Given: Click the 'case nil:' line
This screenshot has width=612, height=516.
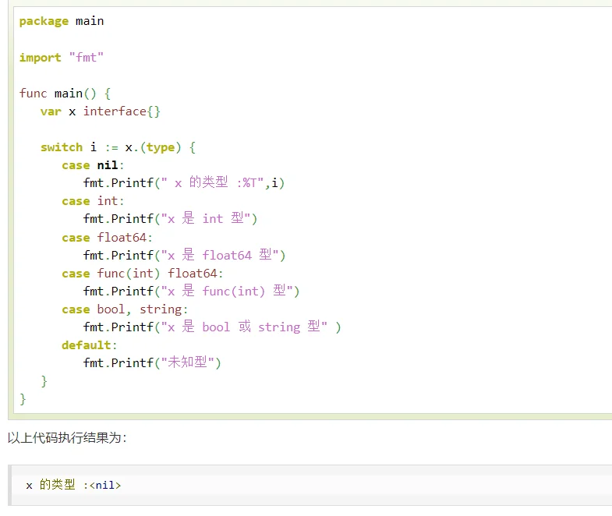Looking at the screenshot, I should tap(93, 165).
